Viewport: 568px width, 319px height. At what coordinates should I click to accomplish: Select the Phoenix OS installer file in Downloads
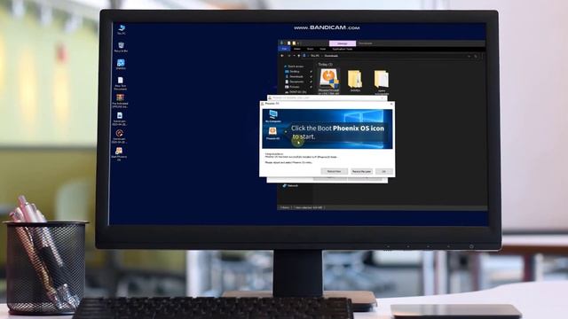pos(329,82)
